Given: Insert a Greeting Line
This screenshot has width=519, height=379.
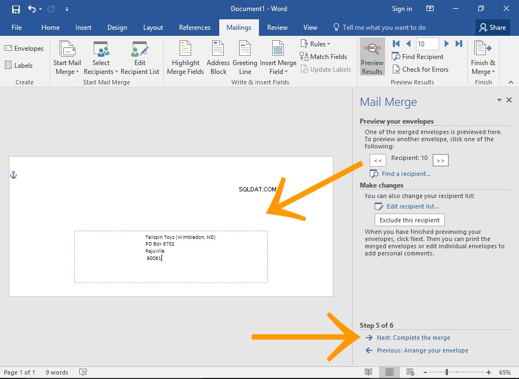Looking at the screenshot, I should click(245, 57).
